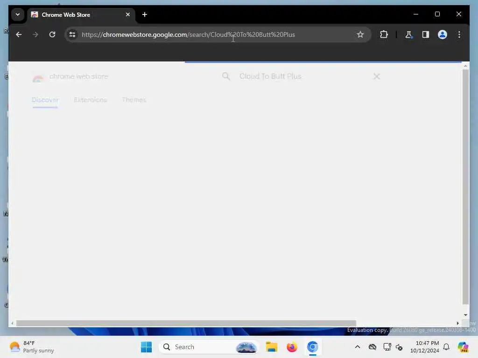Clear the store search with X
This screenshot has width=478, height=358.
tap(377, 76)
